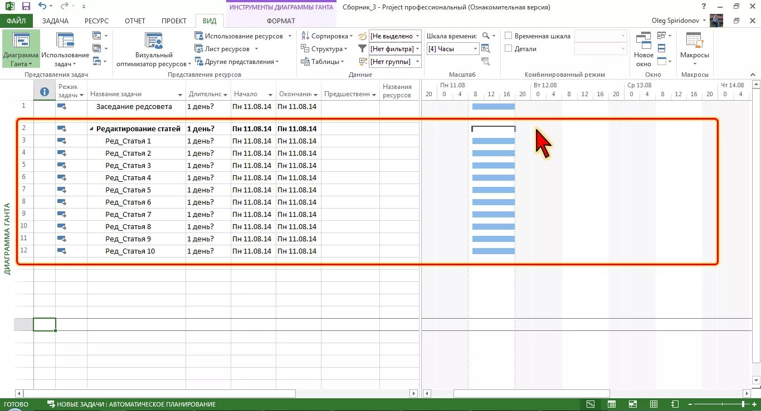The width and height of the screenshot is (761, 411).
Task: Open the ФОРМАТ contextual tab
Action: [281, 21]
